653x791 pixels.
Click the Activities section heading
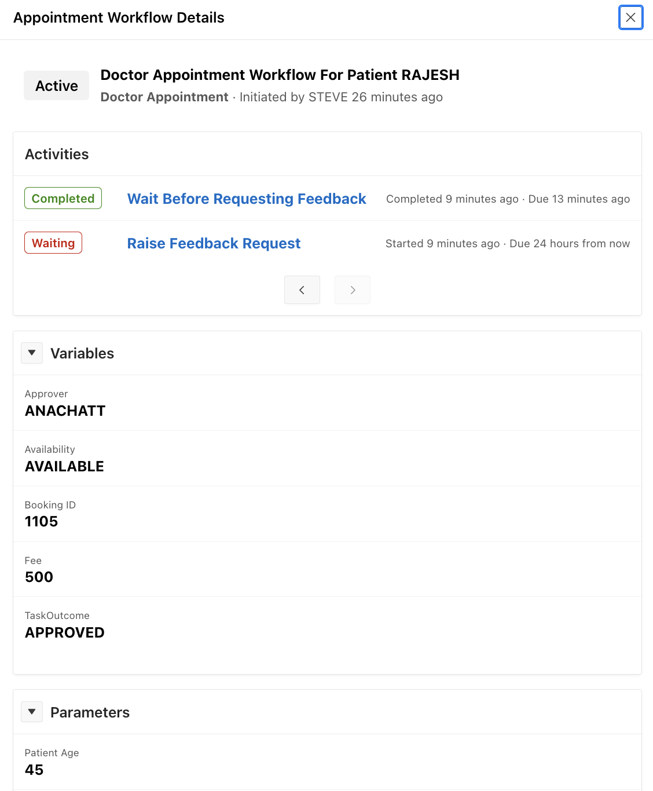[x=57, y=154]
